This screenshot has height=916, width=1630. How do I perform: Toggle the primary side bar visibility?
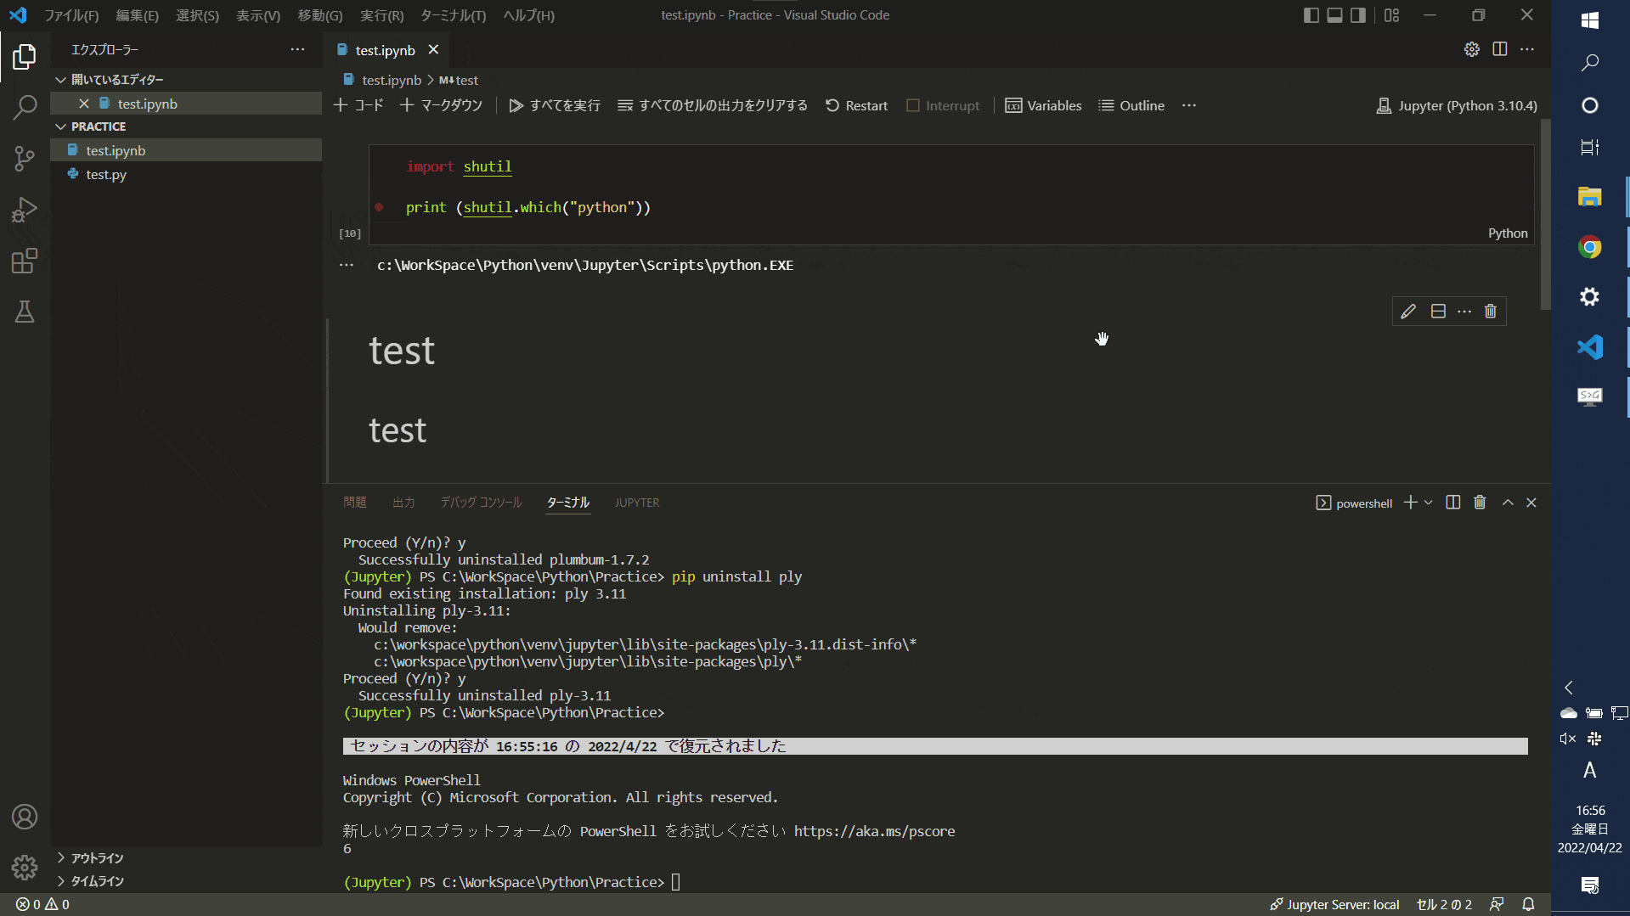[x=1309, y=14]
